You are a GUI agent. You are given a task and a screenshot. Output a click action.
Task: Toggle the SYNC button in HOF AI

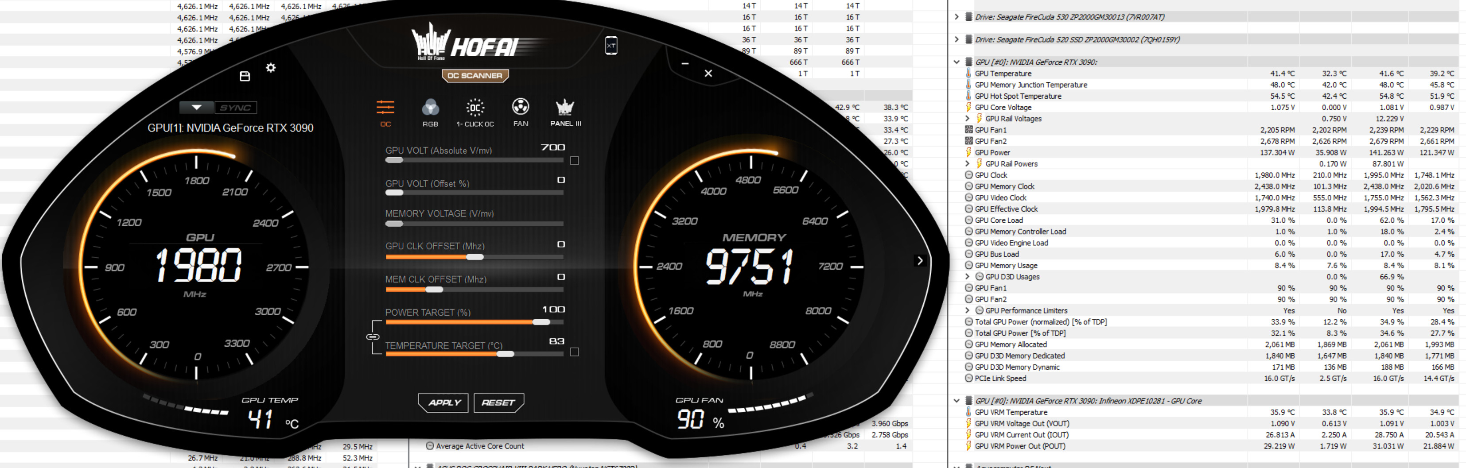236,108
